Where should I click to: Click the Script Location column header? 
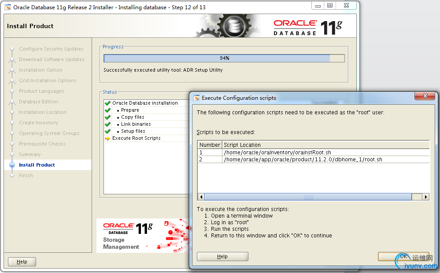[x=326, y=145]
